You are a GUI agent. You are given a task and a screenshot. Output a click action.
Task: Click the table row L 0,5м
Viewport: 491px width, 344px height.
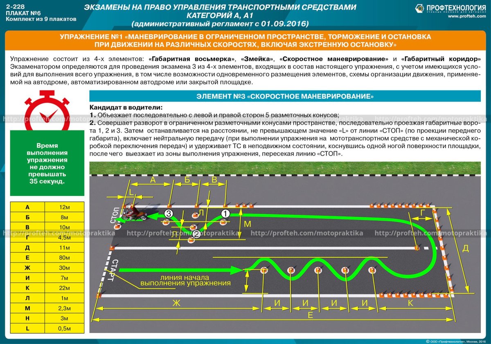pos(47,328)
